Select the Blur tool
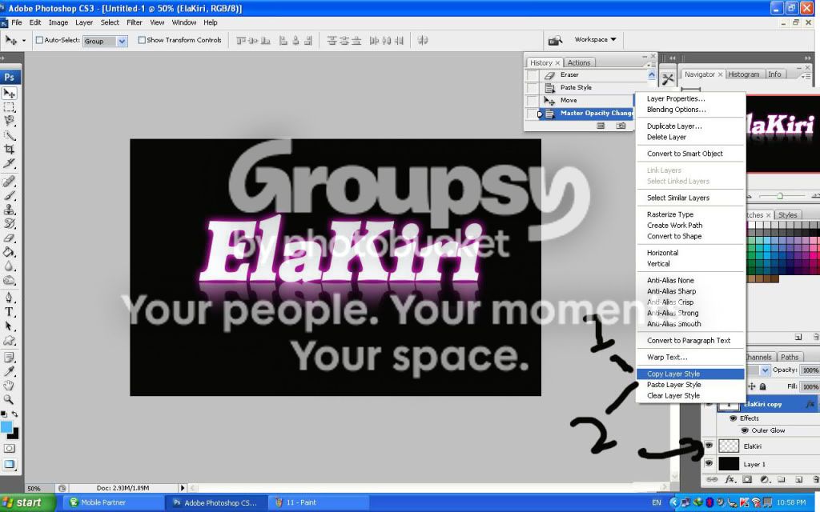Image resolution: width=820 pixels, height=512 pixels. coord(10,266)
